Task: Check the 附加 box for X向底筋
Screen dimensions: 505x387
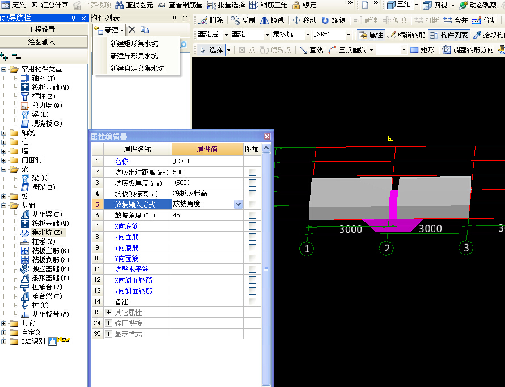Action: tap(252, 226)
